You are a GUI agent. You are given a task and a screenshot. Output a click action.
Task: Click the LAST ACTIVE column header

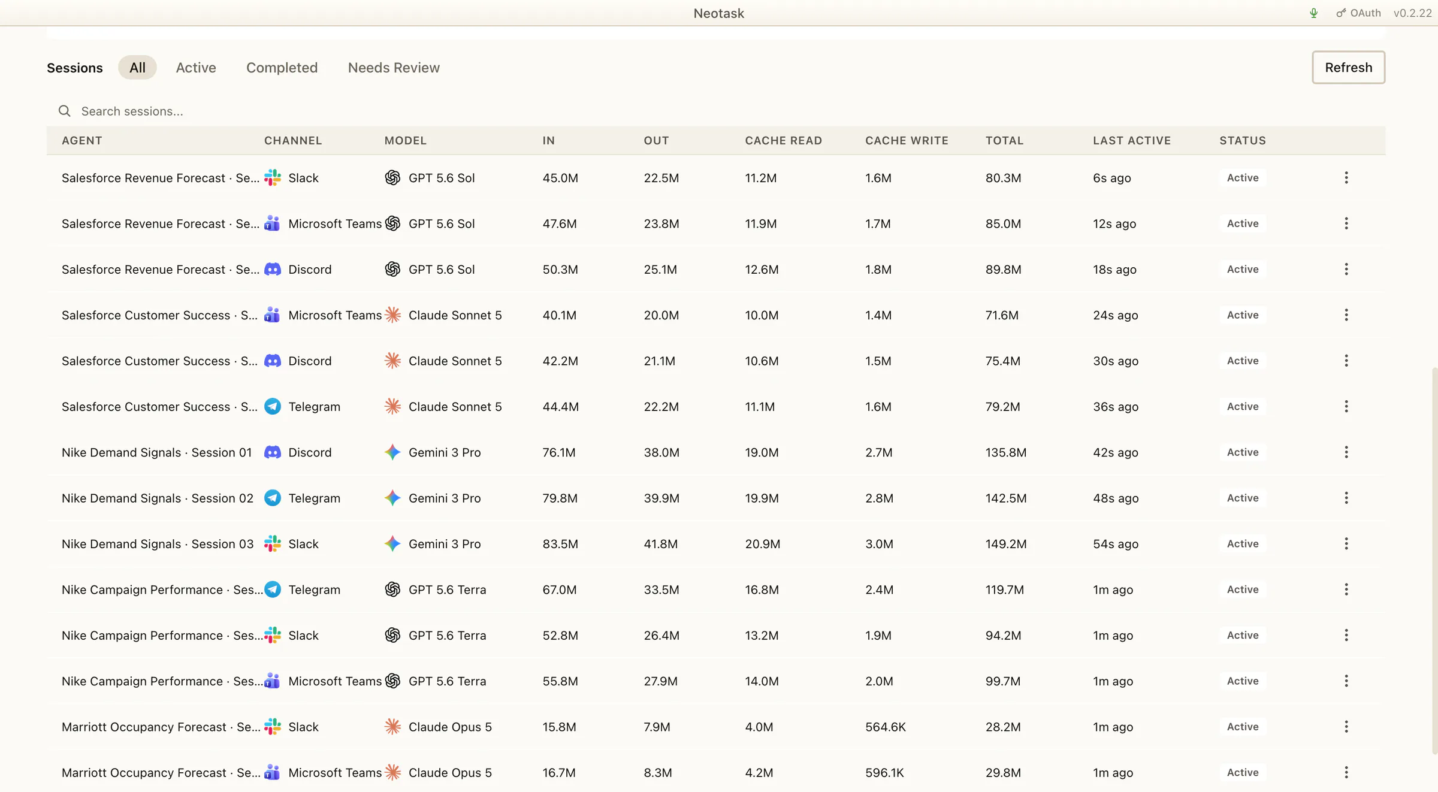[x=1132, y=141]
